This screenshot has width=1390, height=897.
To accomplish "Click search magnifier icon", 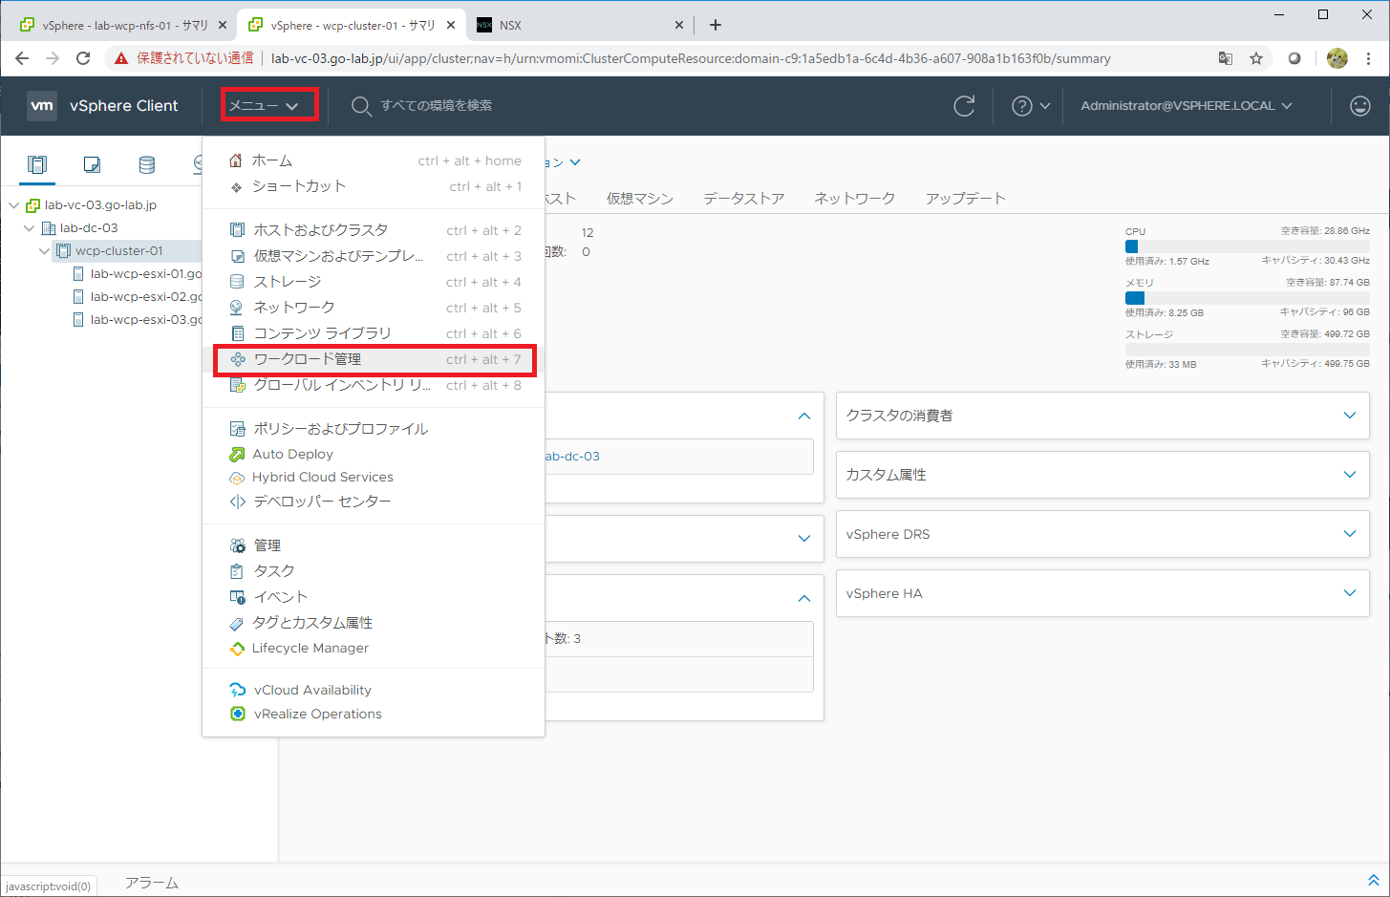I will tap(360, 105).
